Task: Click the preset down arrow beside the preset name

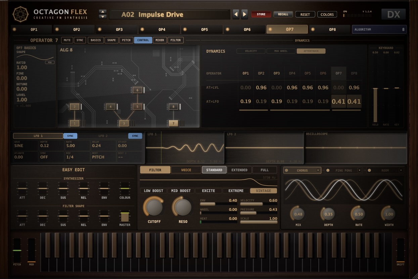Action: pyautogui.click(x=103, y=16)
